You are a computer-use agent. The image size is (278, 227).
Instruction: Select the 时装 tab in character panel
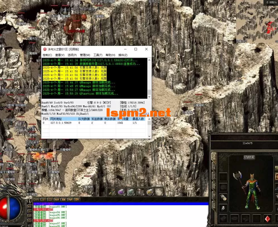pyautogui.click(x=214, y=167)
